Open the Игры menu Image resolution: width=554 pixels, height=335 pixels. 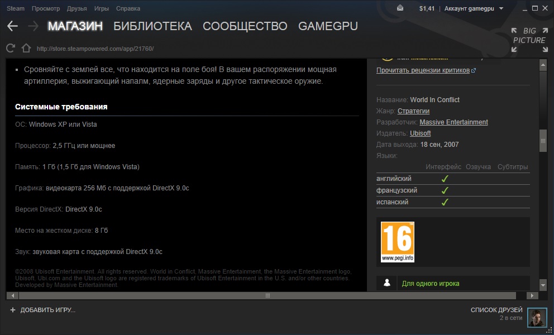coord(102,8)
